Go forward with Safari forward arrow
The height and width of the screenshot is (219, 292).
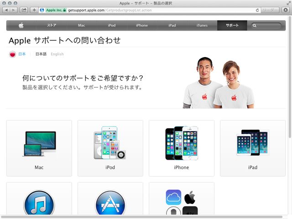point(14,10)
